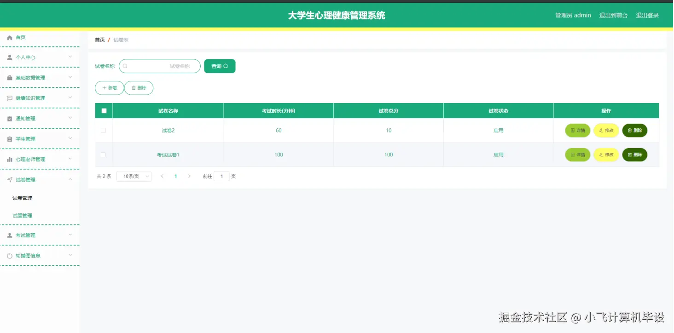
Task: Click the document icon in 考试试卷1's 详情 button
Action: tap(573, 155)
